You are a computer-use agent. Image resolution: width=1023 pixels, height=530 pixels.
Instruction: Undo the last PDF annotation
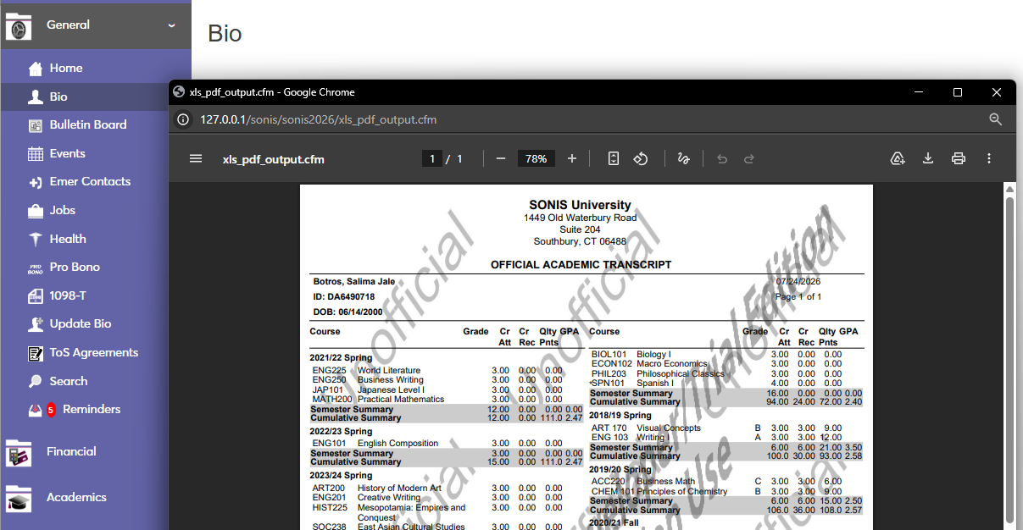tap(722, 158)
